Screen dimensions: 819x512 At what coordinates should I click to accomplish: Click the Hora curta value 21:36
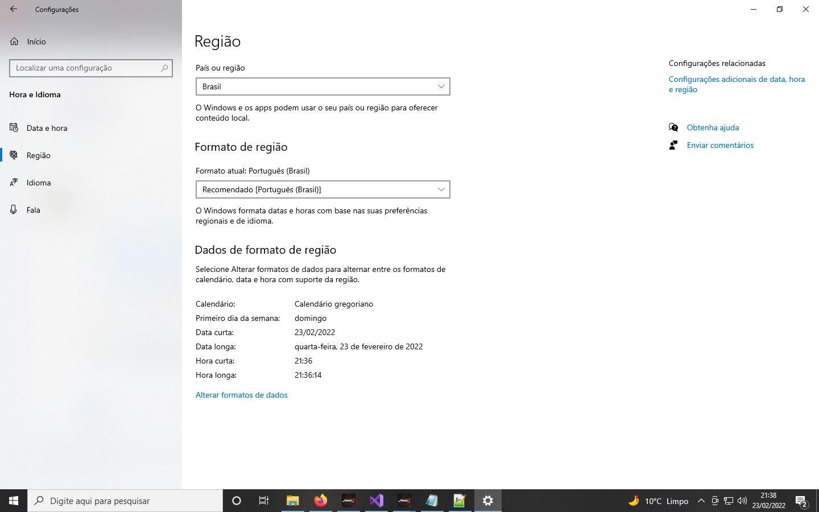[303, 361]
